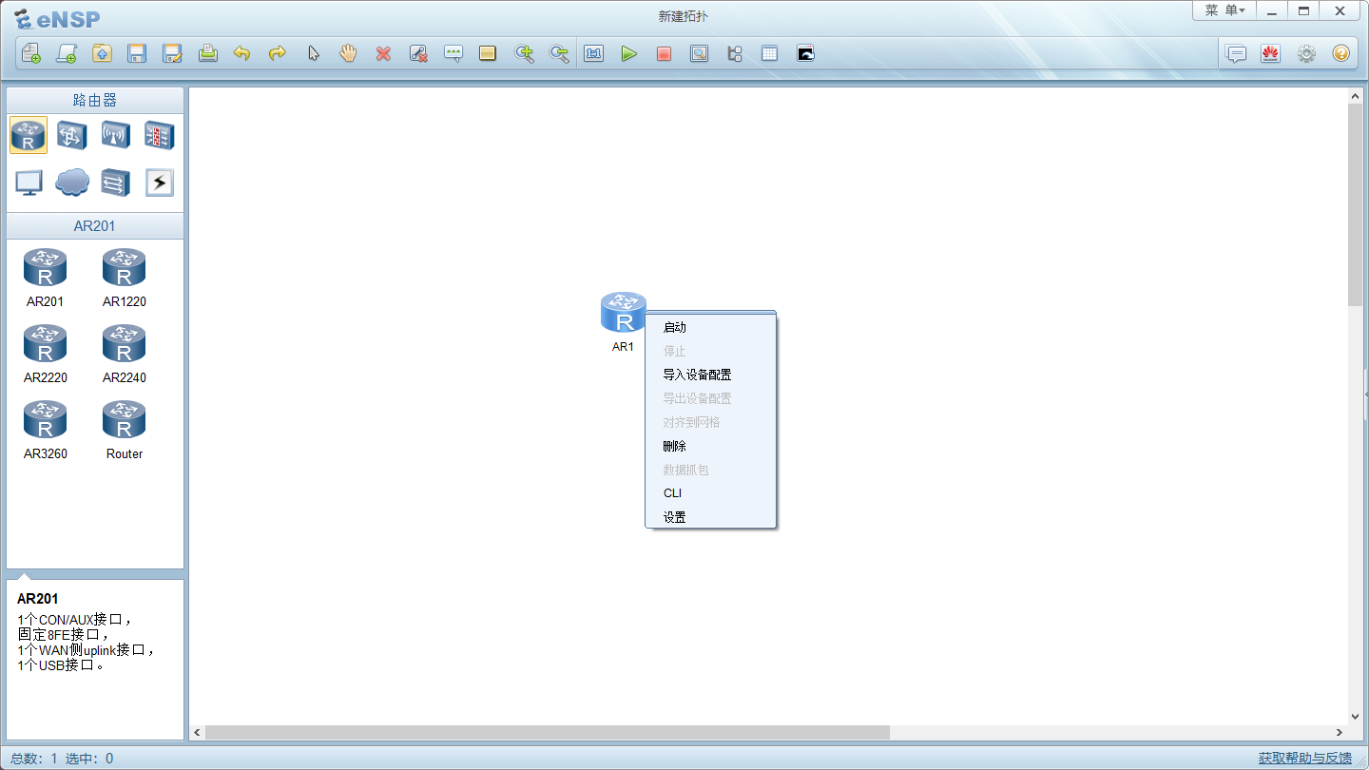This screenshot has width=1369, height=770.
Task: Select the rectangle palette tool
Action: point(488,53)
